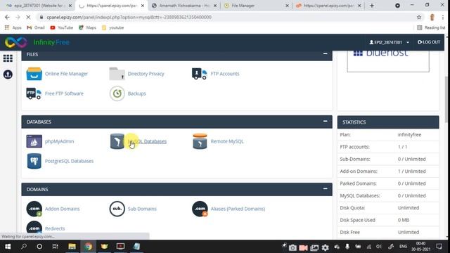Open PostgreSQL Databases icon
This screenshot has height=253, width=450.
(x=34, y=161)
